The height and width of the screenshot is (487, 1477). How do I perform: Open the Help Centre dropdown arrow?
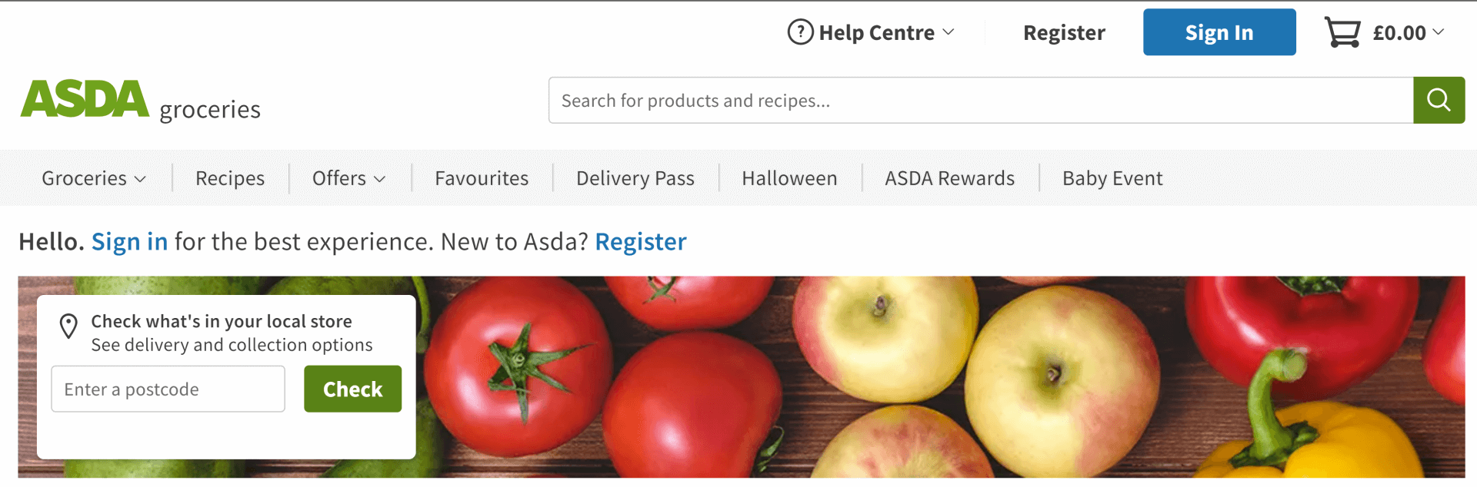point(949,32)
